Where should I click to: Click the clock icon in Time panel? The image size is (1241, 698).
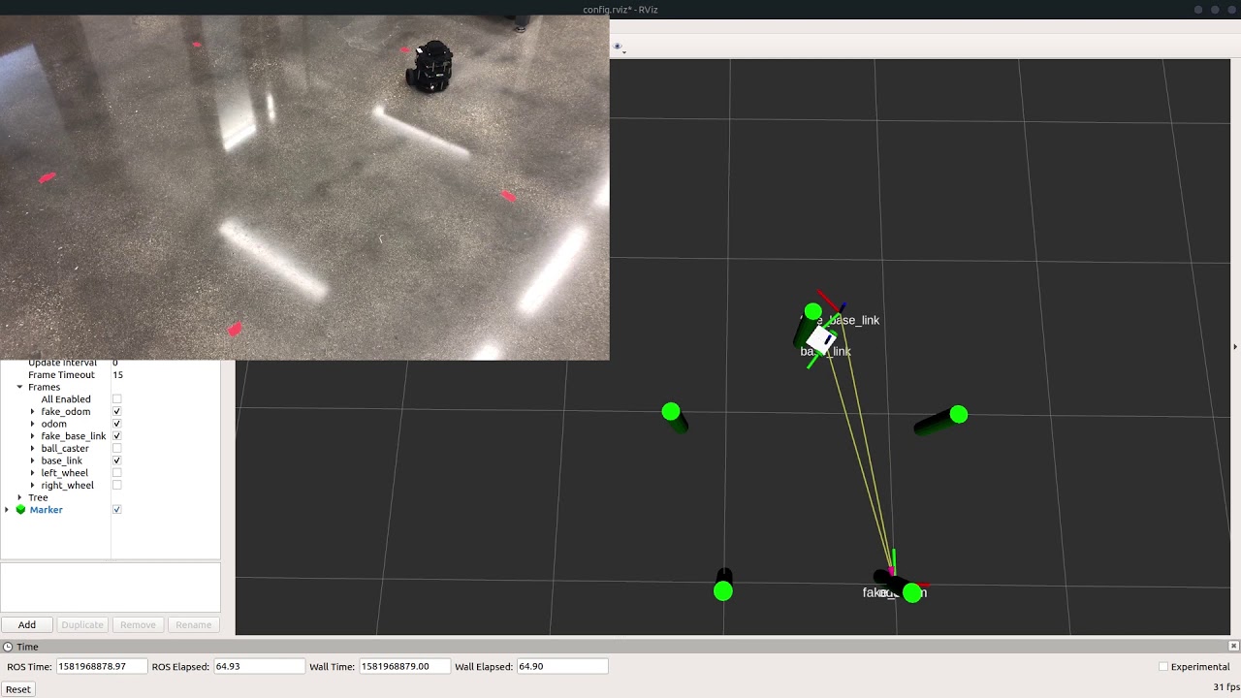pyautogui.click(x=8, y=647)
